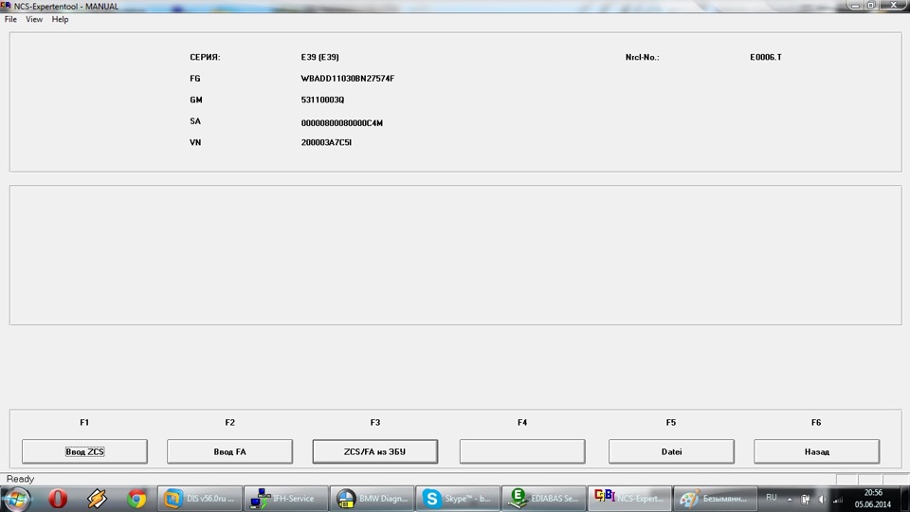910x512 pixels.
Task: Click the F3 label above ZCS/FA button
Action: (x=375, y=423)
